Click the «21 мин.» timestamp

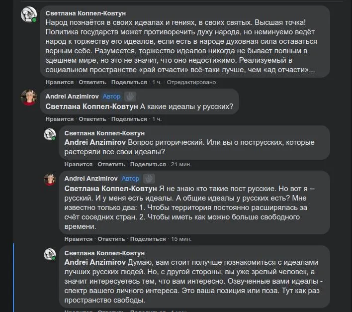click(x=181, y=164)
